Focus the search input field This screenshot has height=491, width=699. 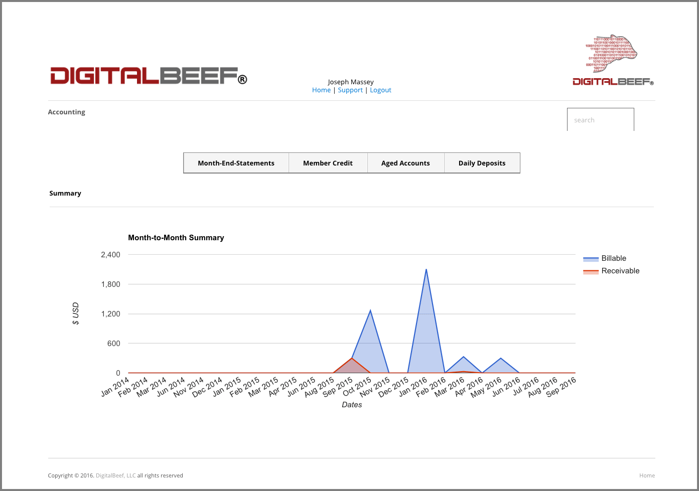600,120
